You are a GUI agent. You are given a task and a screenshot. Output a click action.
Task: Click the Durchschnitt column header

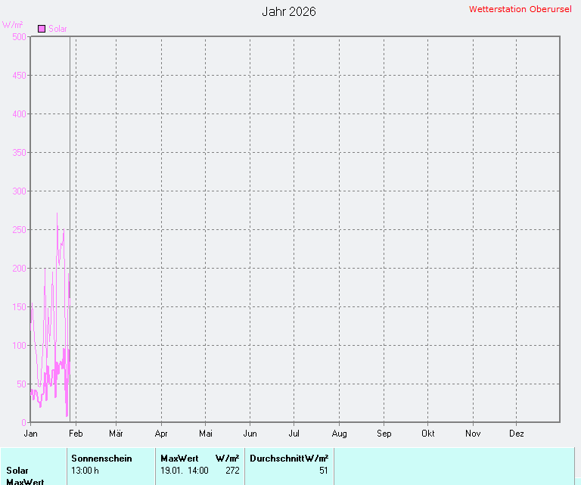point(277,459)
